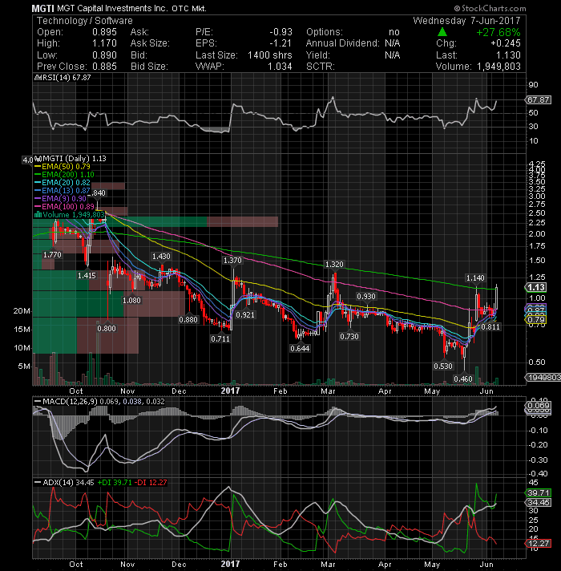Click the 1.770 price low annotation
561x571 pixels.
click(52, 255)
